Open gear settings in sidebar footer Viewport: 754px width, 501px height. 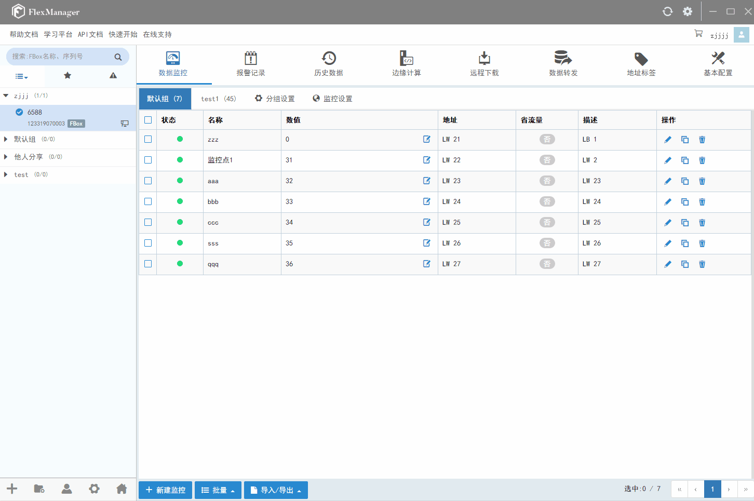[x=94, y=489]
